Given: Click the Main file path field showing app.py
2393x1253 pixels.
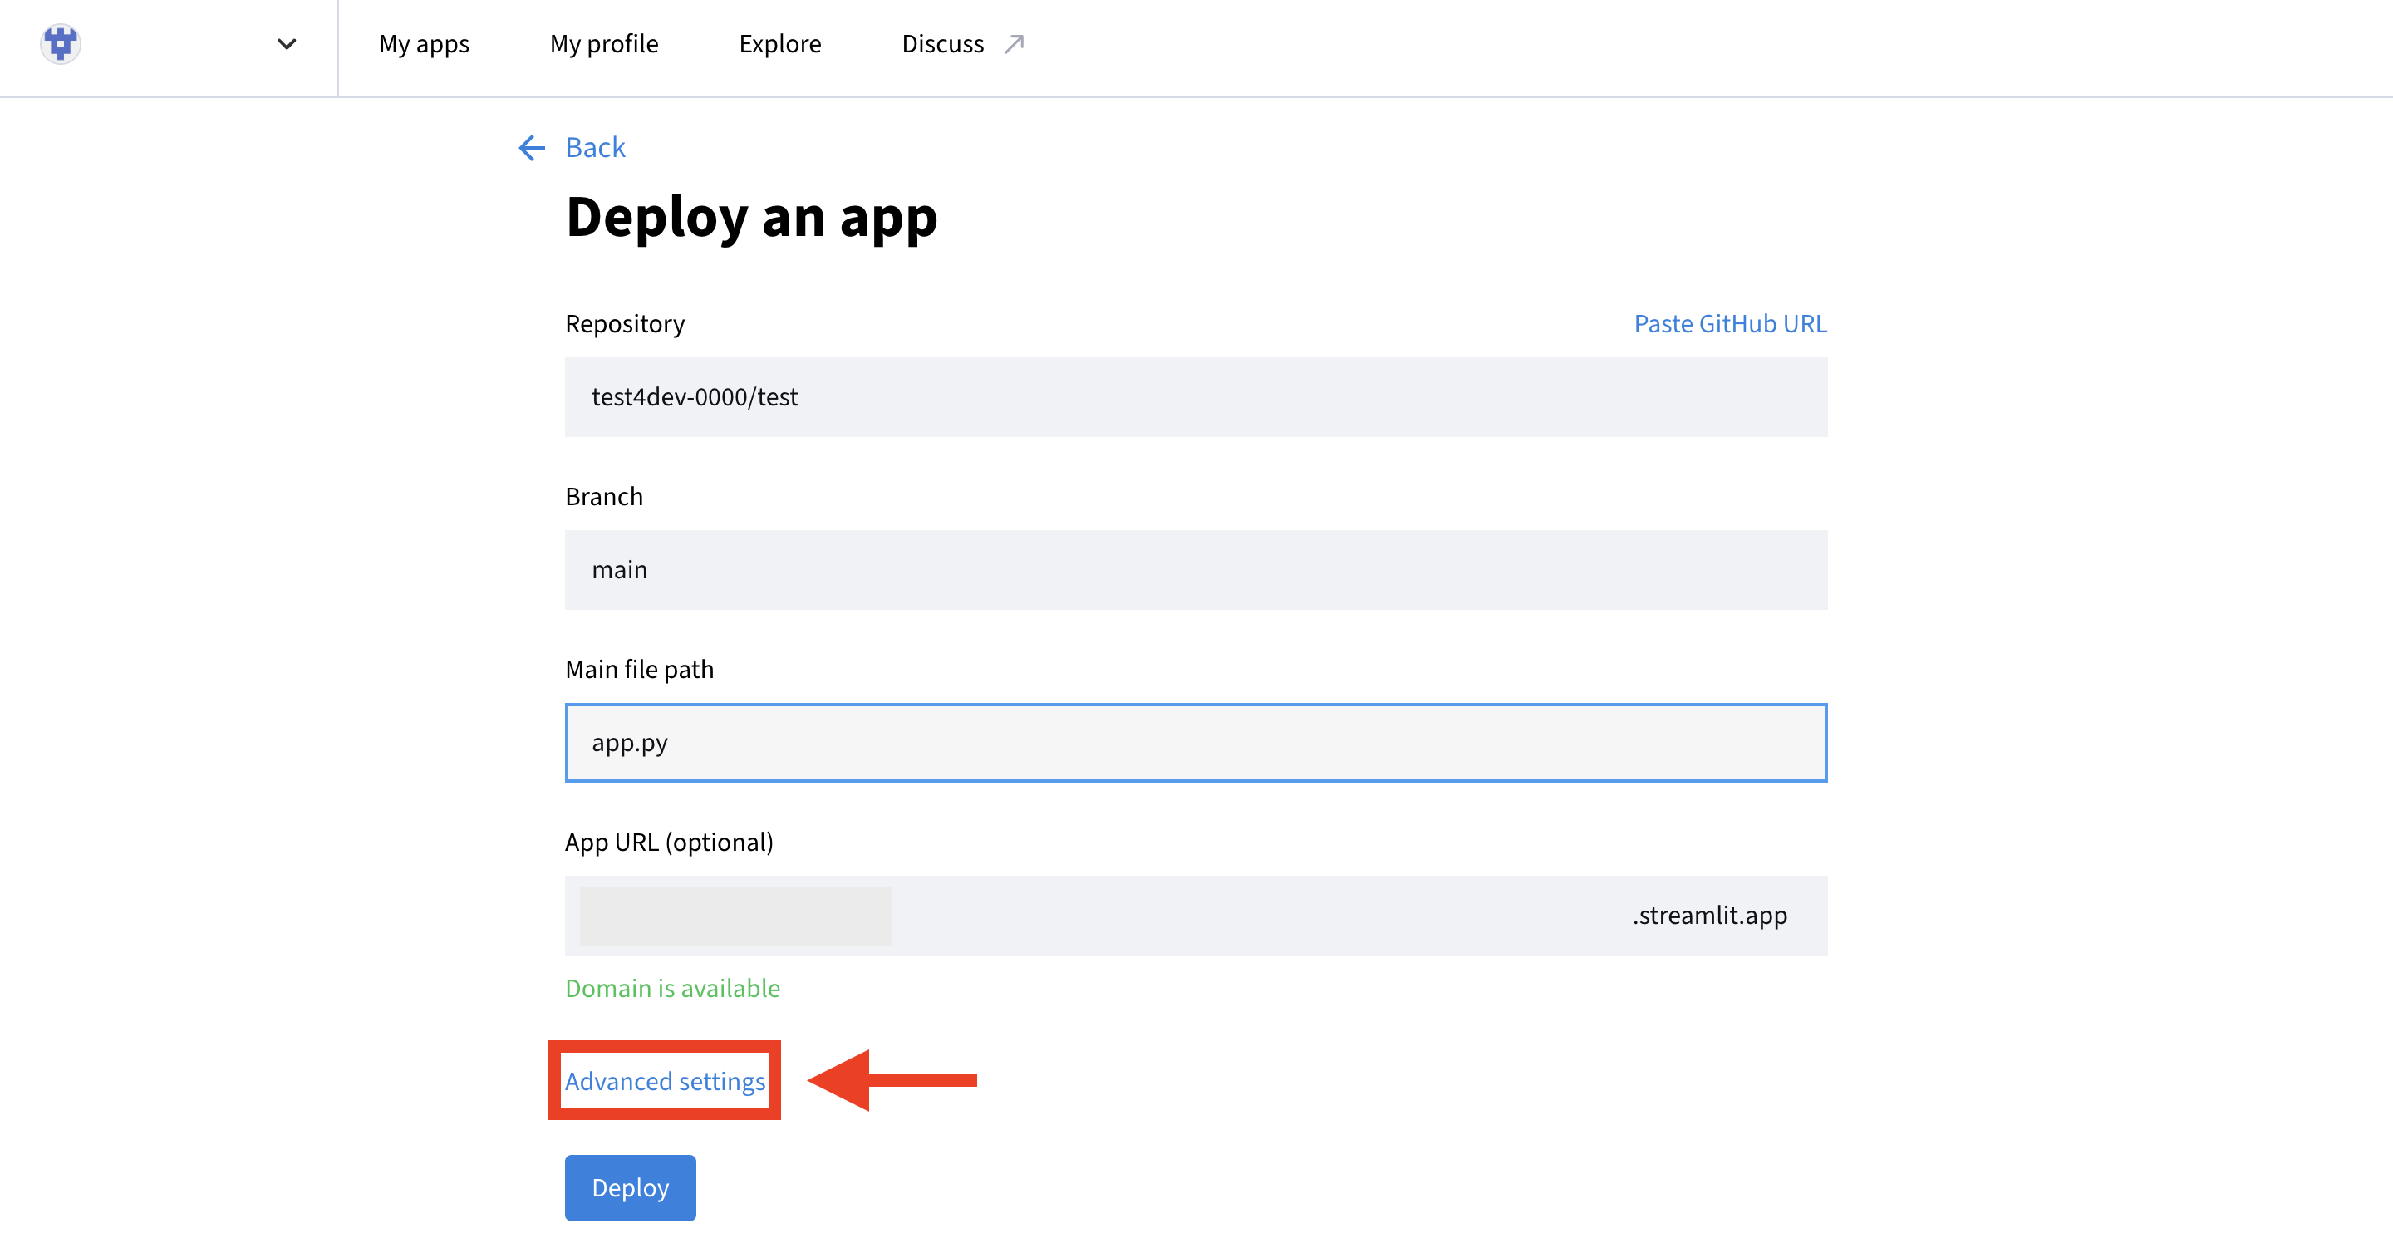Looking at the screenshot, I should coord(1196,742).
